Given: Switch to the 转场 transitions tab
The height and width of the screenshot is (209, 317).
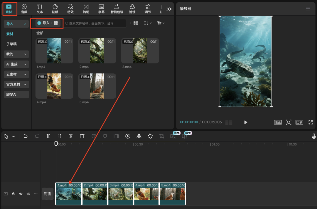Looking at the screenshot, I should (x=86, y=9).
